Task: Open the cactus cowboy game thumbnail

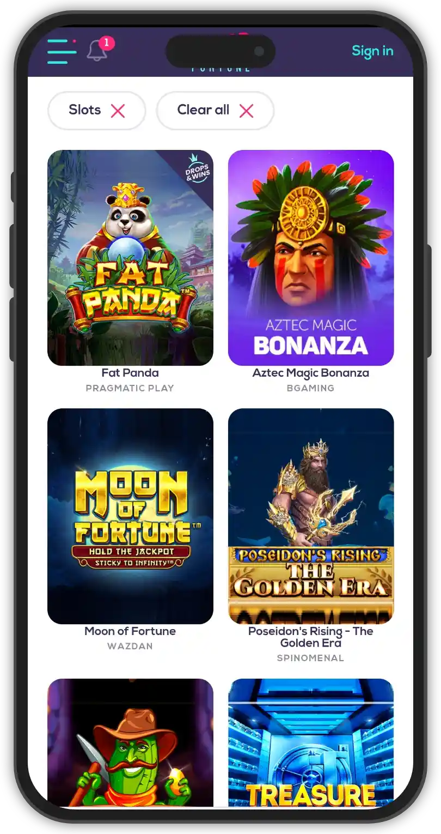Action: pos(130,742)
